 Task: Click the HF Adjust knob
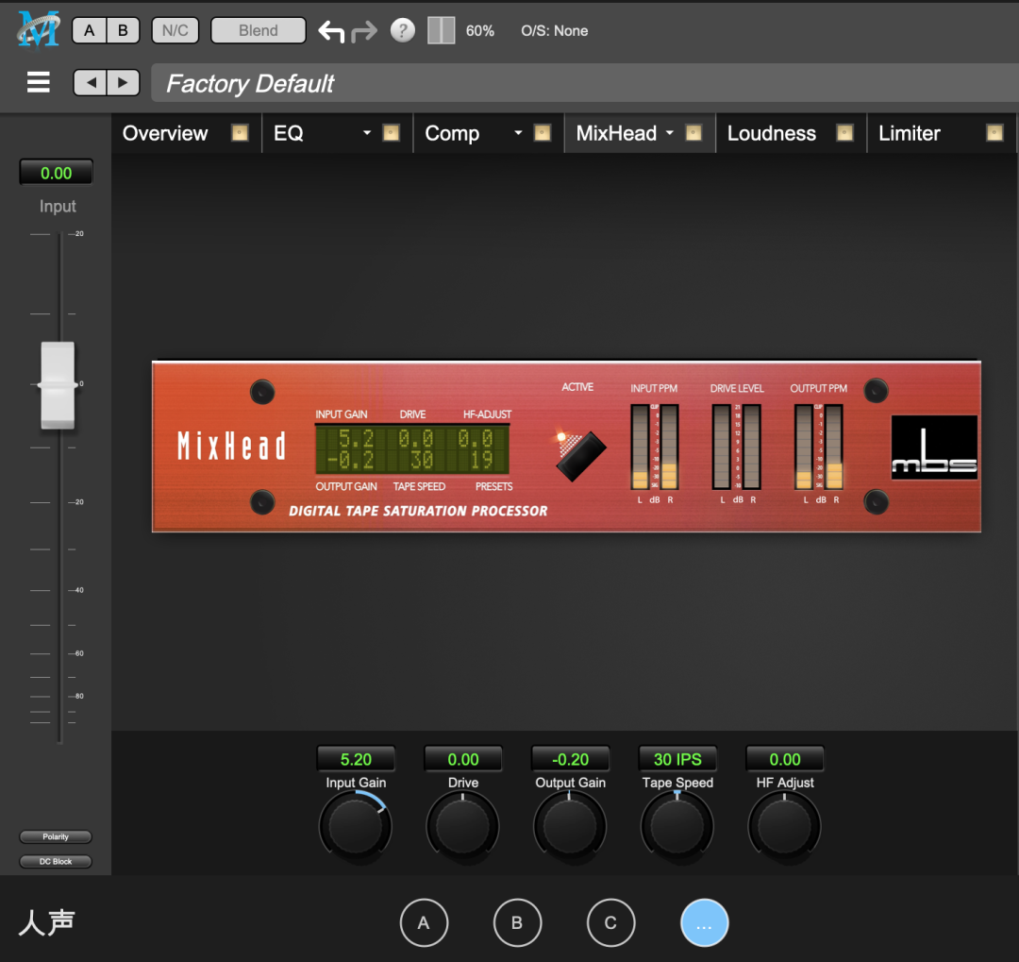(x=784, y=827)
